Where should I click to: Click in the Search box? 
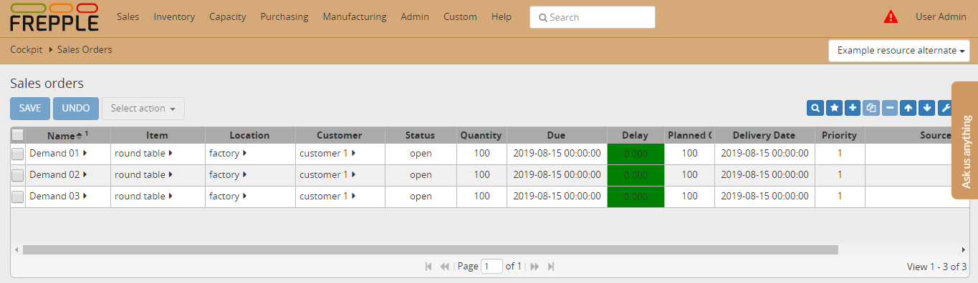click(593, 17)
